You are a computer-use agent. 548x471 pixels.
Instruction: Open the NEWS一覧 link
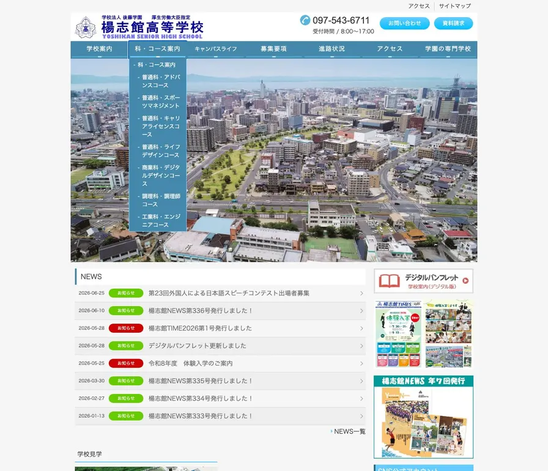(348, 432)
